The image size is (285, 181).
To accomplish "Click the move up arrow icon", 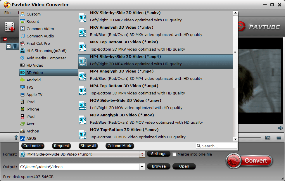I will click(x=16, y=137).
